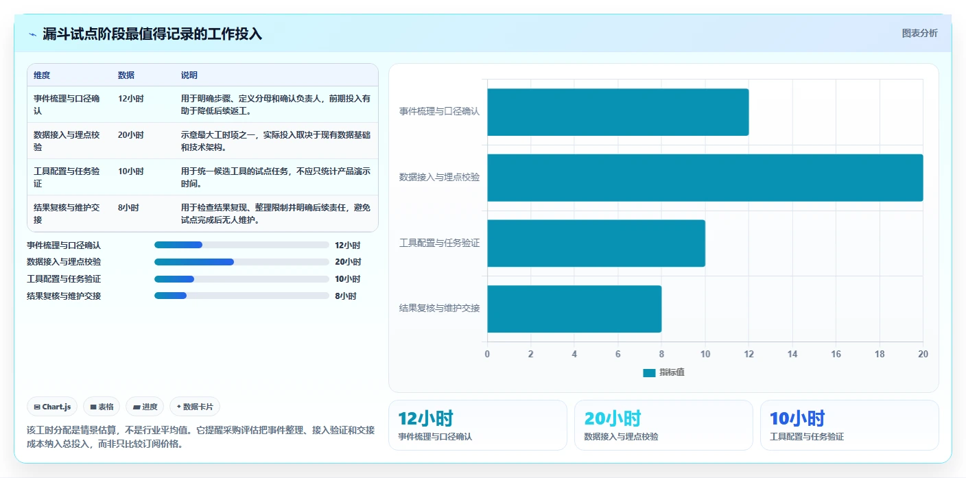Click the 数据 table column header

point(126,75)
